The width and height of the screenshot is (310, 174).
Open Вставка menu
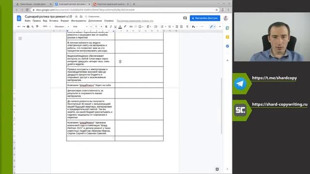click(54, 21)
